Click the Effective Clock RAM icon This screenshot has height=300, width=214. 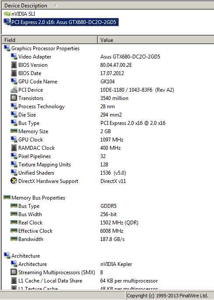[x=14, y=231]
